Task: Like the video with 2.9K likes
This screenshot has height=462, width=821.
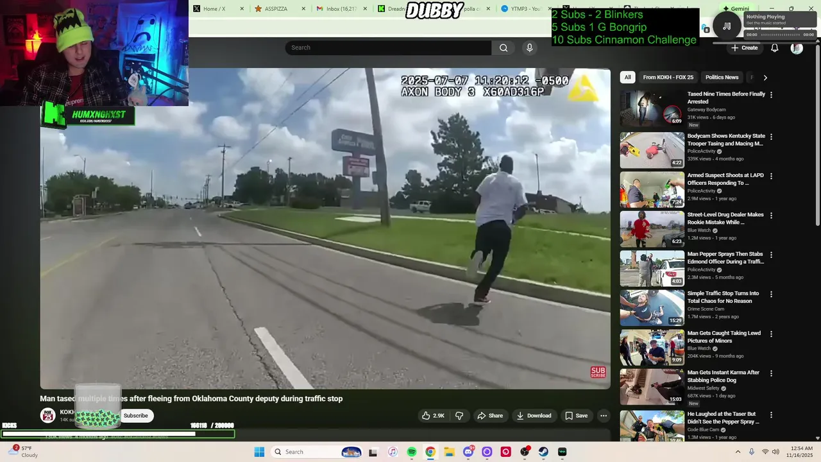Action: tap(433, 416)
